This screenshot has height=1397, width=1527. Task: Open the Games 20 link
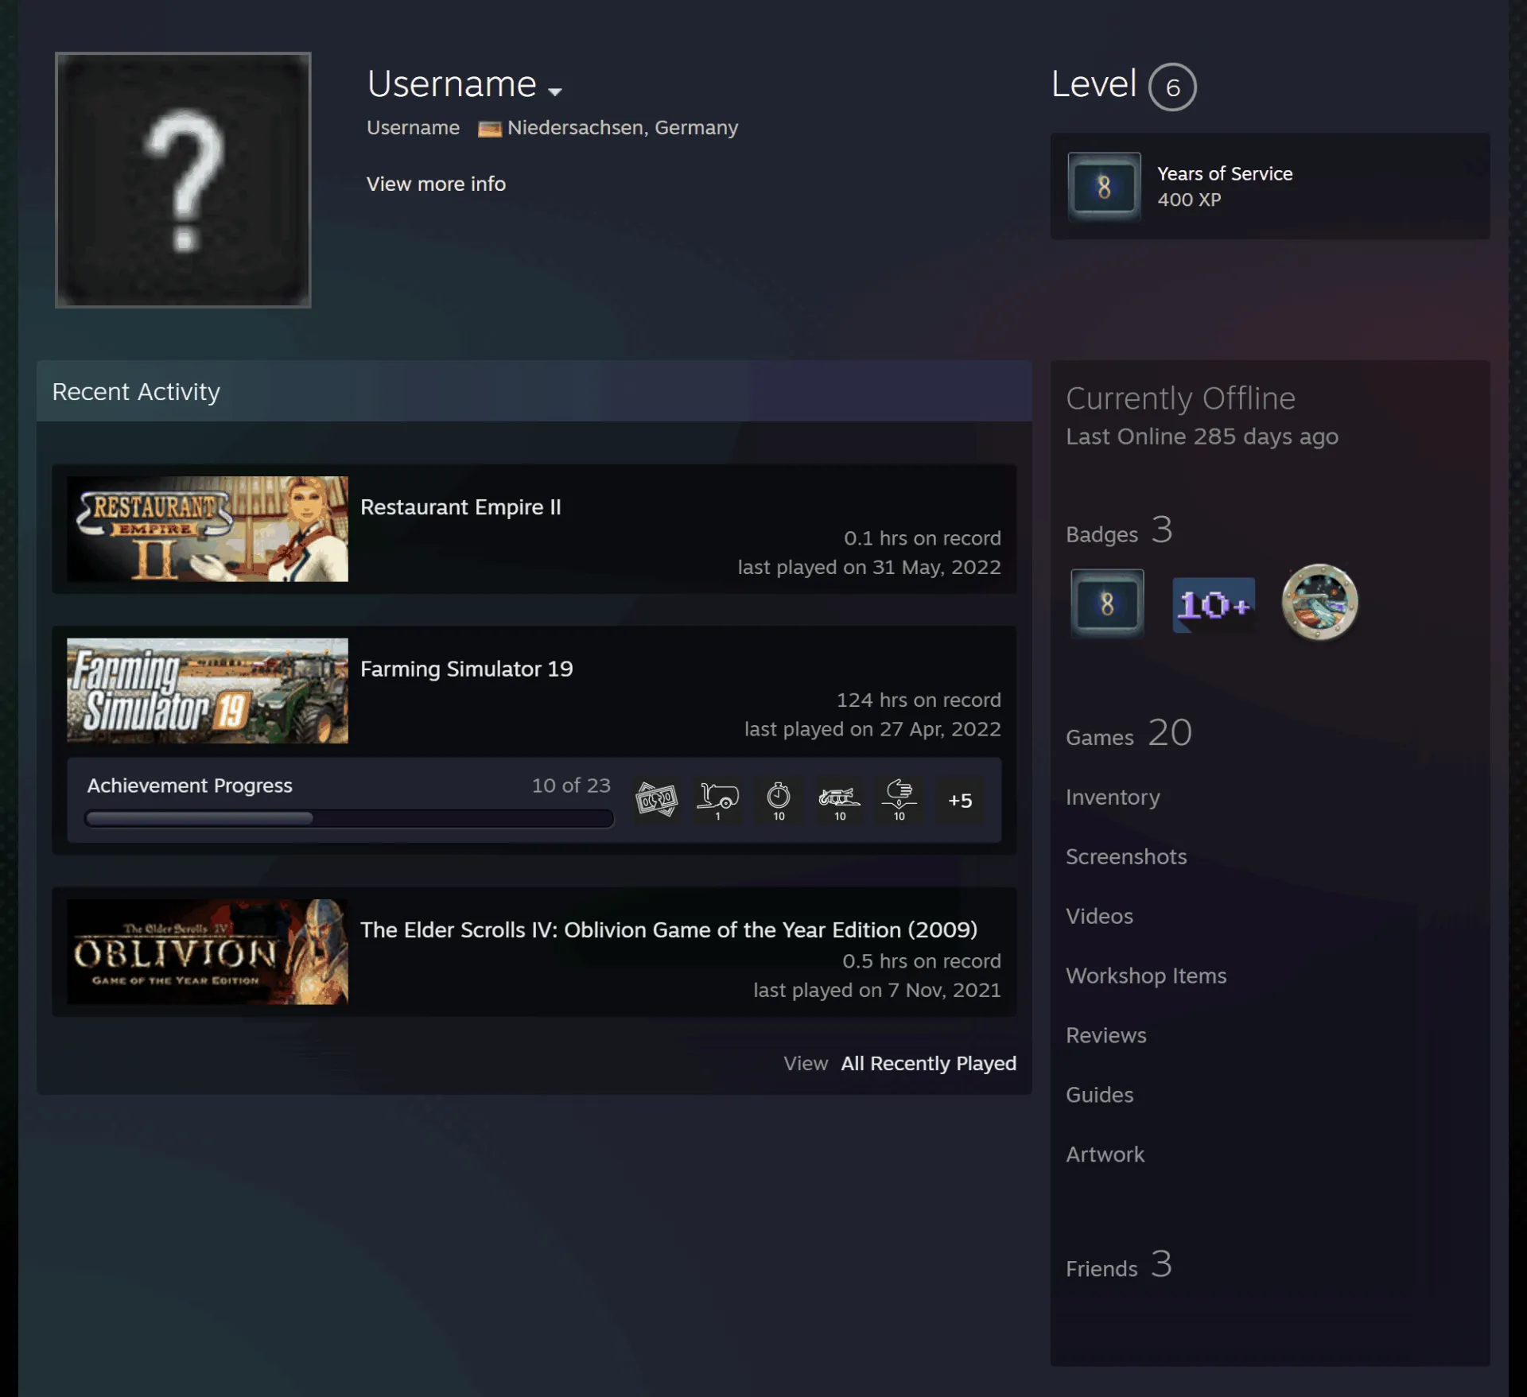[1129, 734]
